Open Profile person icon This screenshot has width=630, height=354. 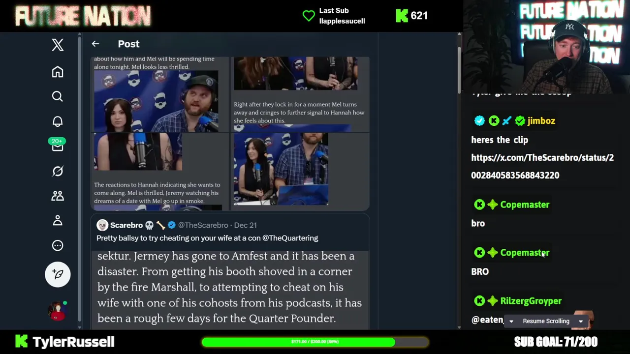pos(58,220)
